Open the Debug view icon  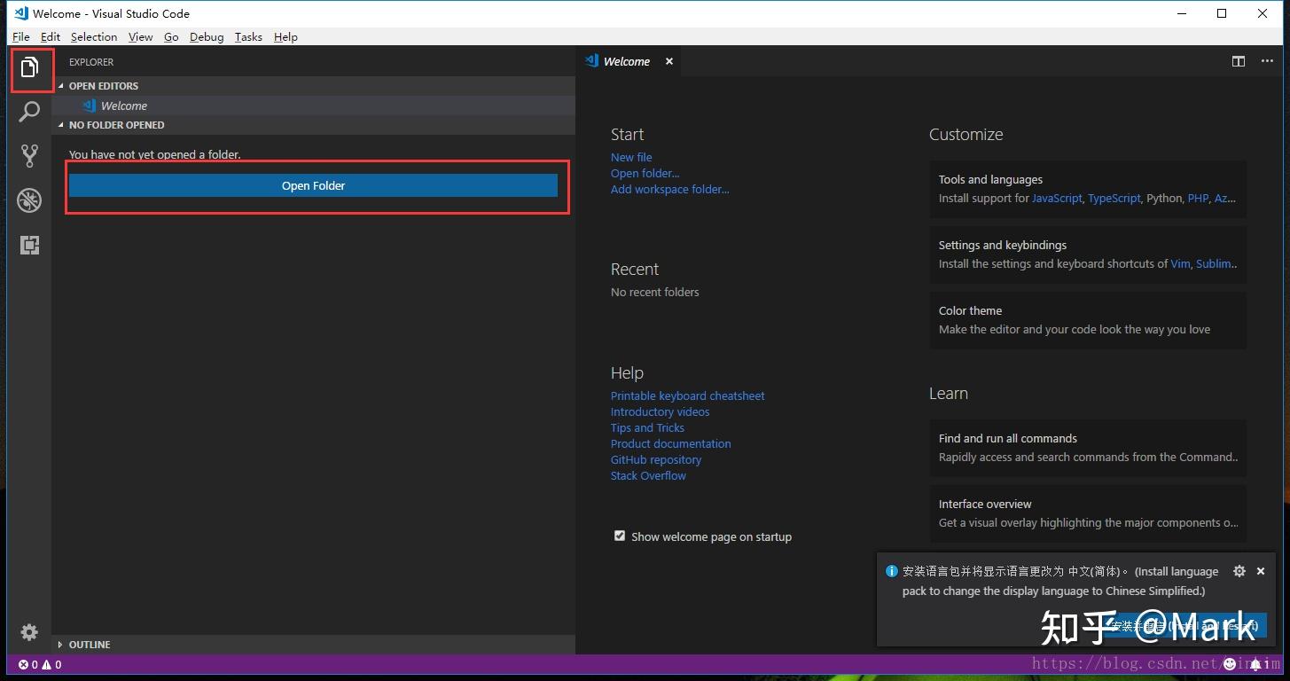(x=30, y=200)
